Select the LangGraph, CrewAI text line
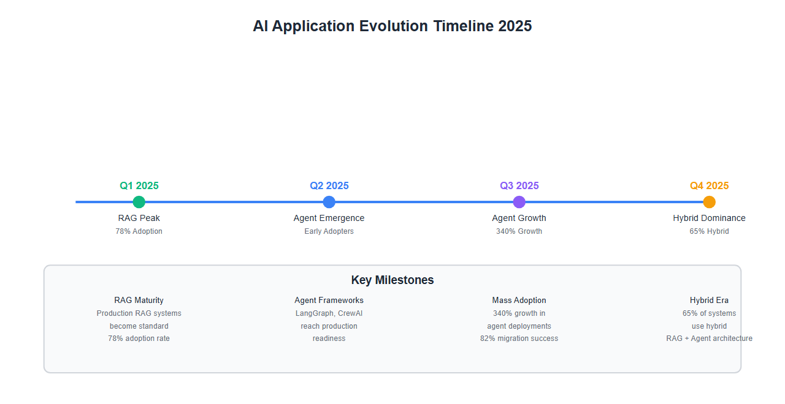 tap(329, 313)
